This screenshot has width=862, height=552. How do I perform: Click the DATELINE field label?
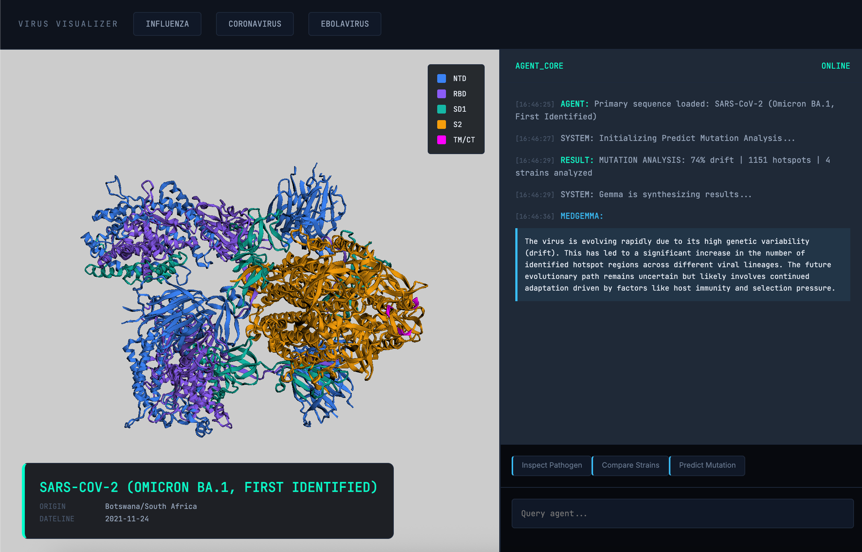tap(57, 519)
